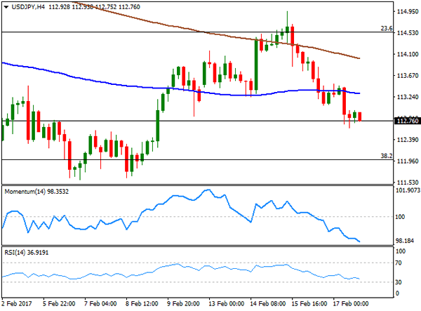The height and width of the screenshot is (311, 421).
Task: Select the Momentum(14) 98.3532 indicator label
Action: (36, 192)
